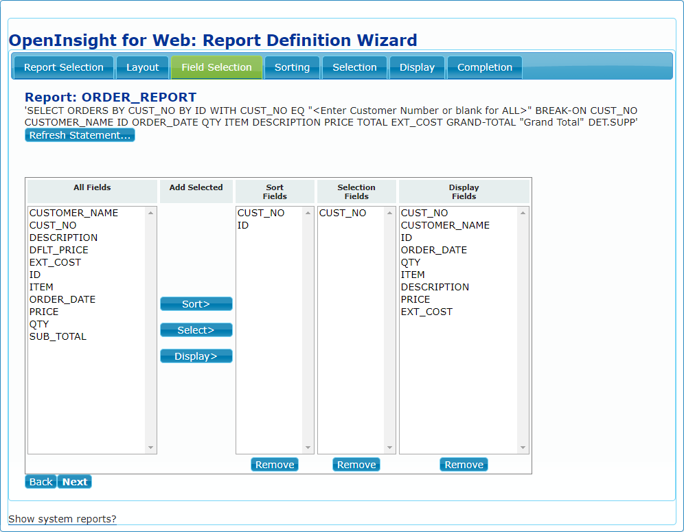This screenshot has width=684, height=532.
Task: Select DESCRIPTION in Display Fields list
Action: pos(459,287)
